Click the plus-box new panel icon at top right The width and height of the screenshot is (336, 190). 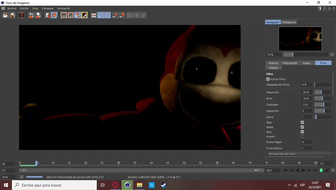(x=324, y=8)
